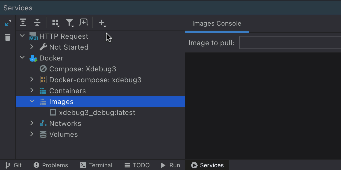Open the TODO tool window tab
The height and width of the screenshot is (170, 341).
coord(137,165)
